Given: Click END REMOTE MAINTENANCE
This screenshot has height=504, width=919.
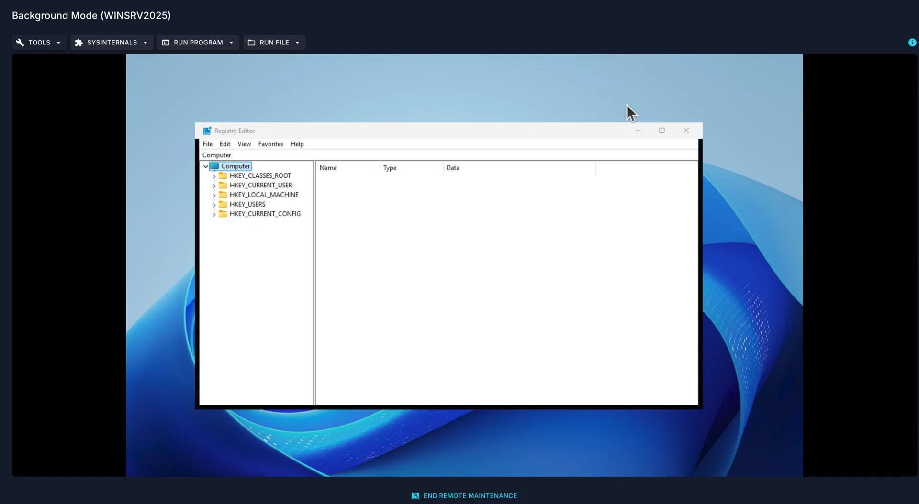Looking at the screenshot, I should 464,496.
